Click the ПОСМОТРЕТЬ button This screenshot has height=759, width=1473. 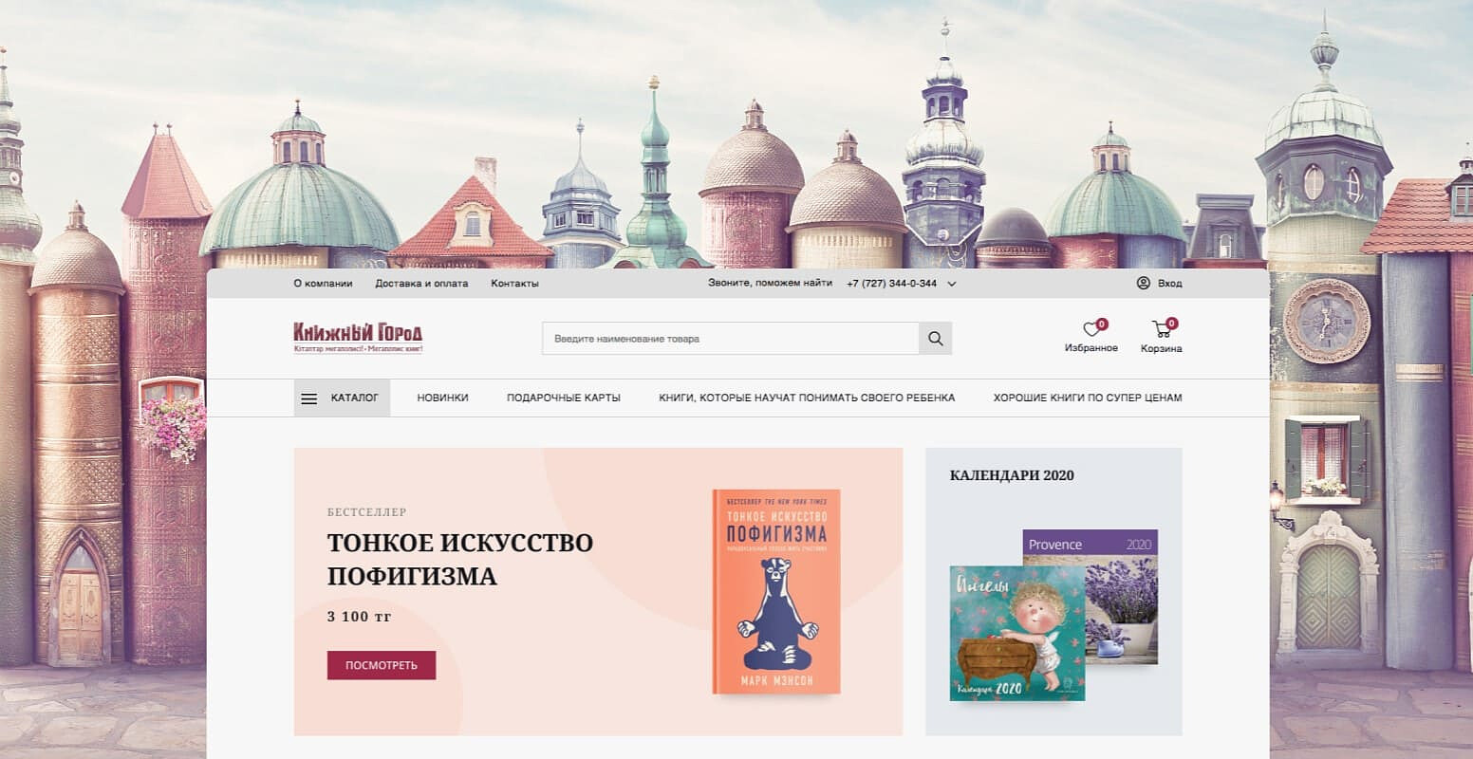coord(382,665)
